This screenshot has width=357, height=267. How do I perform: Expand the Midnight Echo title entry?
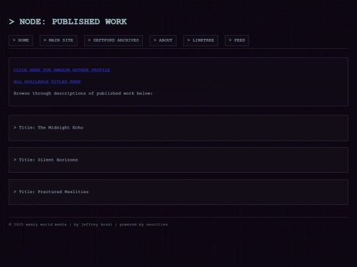point(178,128)
